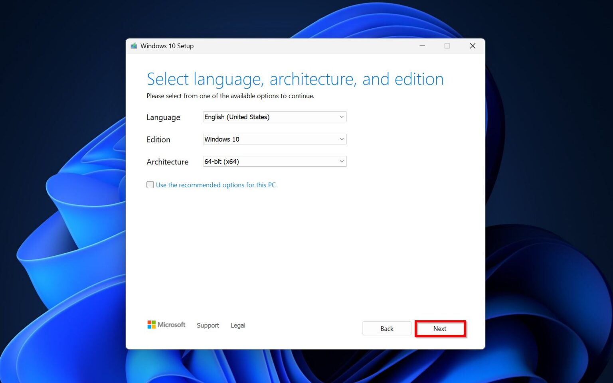Click the Architecture dropdown chevron arrow

point(341,161)
